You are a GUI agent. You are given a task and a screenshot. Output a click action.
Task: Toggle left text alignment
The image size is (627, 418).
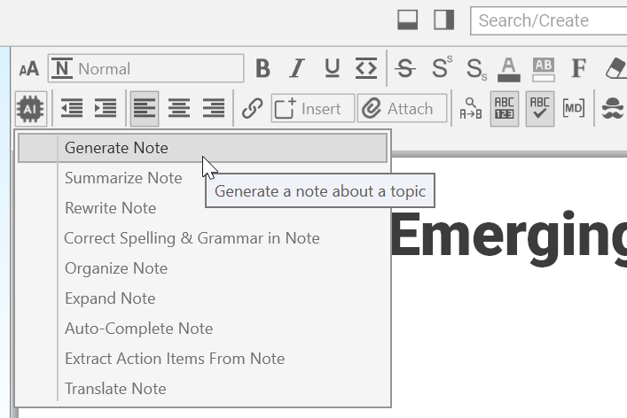pos(145,109)
